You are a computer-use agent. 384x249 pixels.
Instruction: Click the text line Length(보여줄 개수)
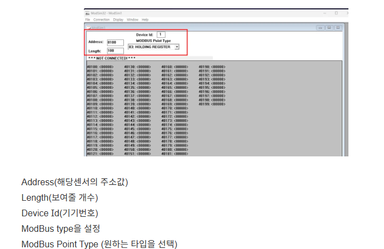coord(60,197)
